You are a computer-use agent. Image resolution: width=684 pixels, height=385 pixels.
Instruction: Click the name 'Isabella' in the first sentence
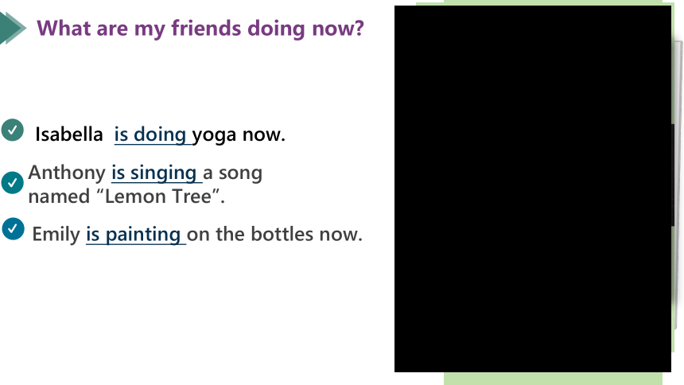[x=69, y=134]
